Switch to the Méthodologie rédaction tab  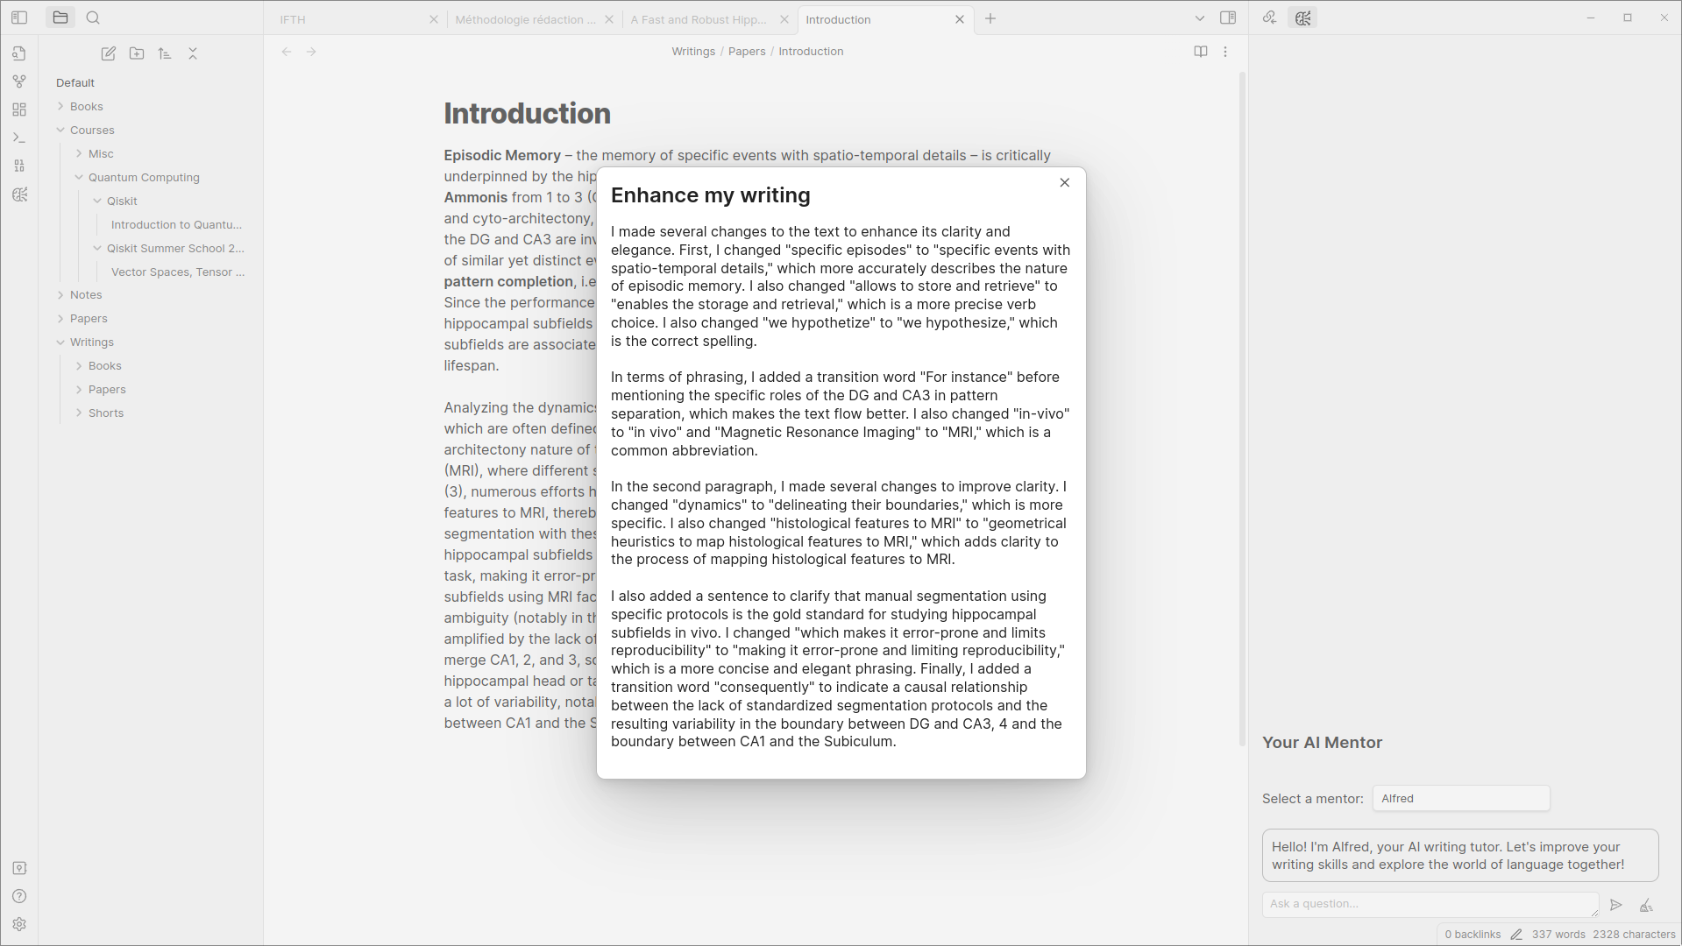click(524, 19)
